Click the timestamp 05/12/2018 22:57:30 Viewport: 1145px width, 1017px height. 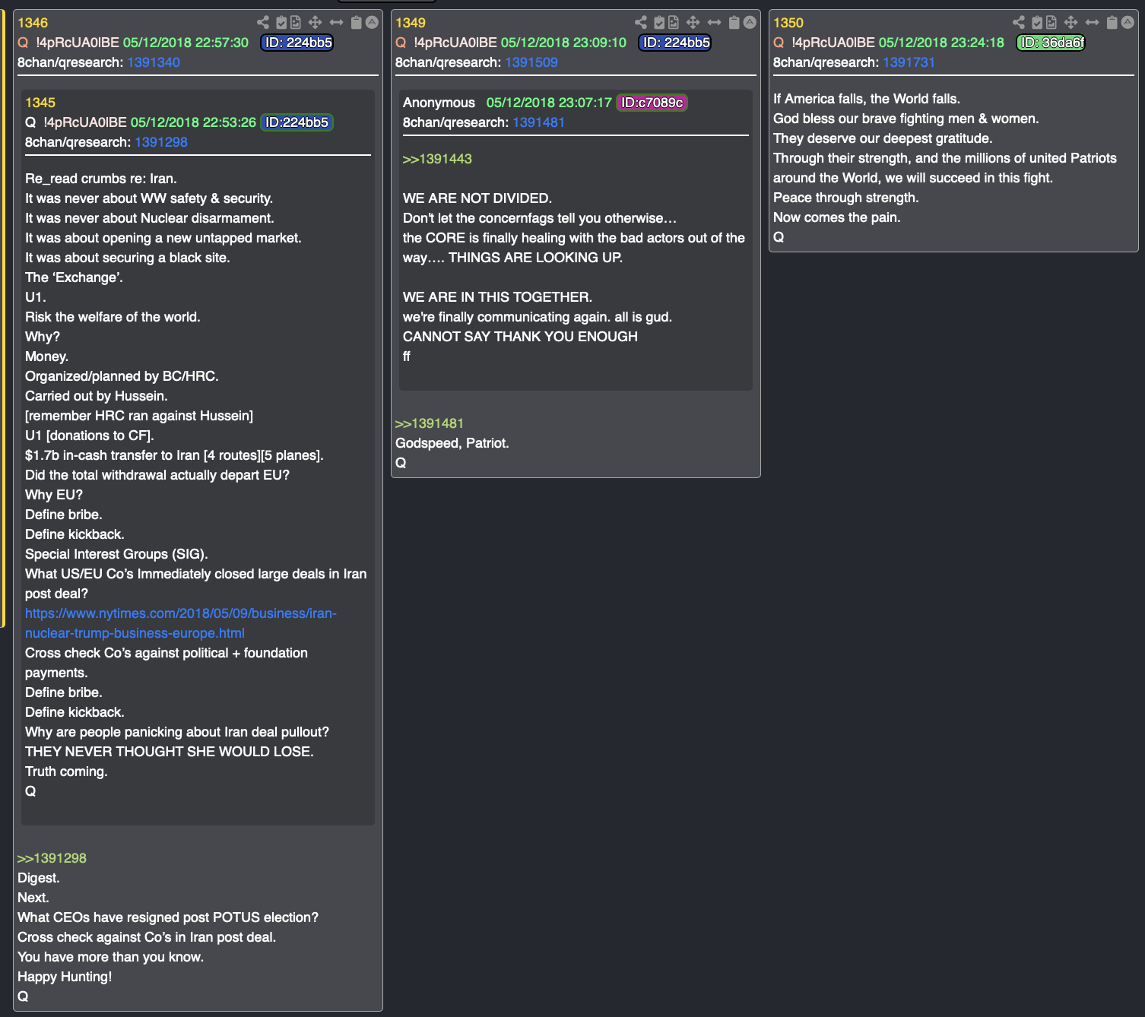[186, 43]
